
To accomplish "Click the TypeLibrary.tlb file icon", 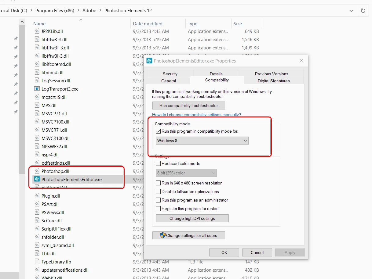I will (37, 262).
